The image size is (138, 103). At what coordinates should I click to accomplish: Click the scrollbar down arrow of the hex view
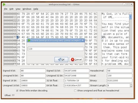click(130, 65)
